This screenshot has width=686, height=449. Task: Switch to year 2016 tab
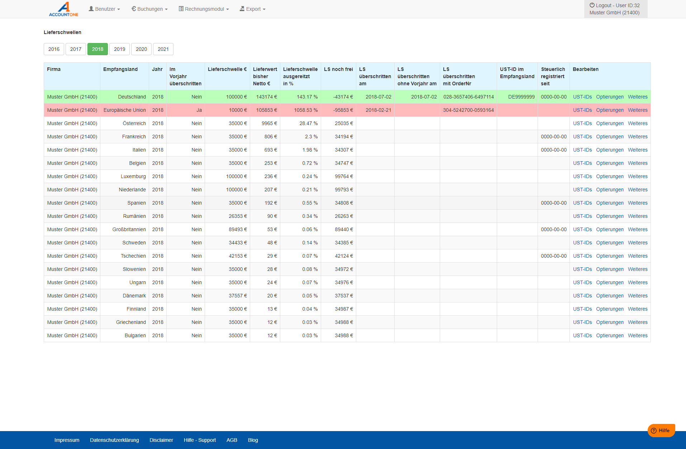click(54, 49)
